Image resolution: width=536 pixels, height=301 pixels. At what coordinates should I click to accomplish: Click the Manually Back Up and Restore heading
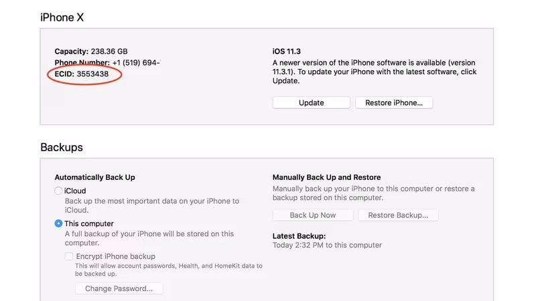click(x=326, y=177)
